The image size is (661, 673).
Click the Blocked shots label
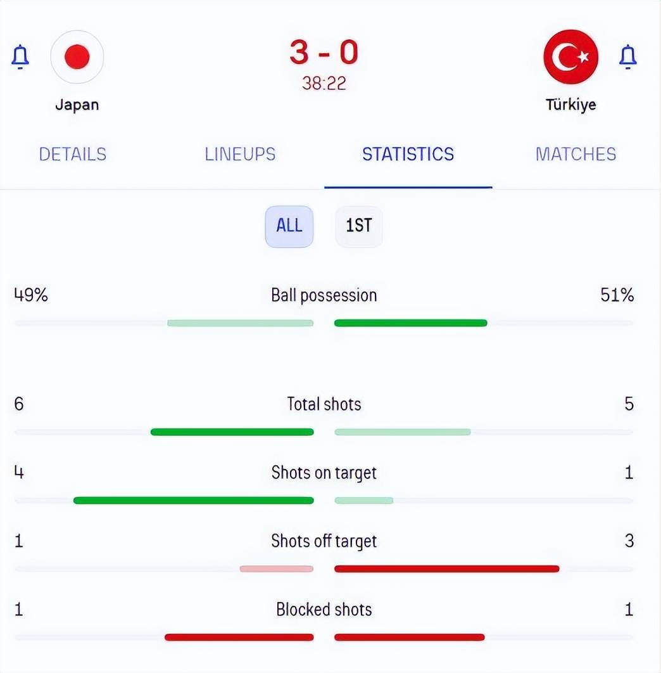324,610
